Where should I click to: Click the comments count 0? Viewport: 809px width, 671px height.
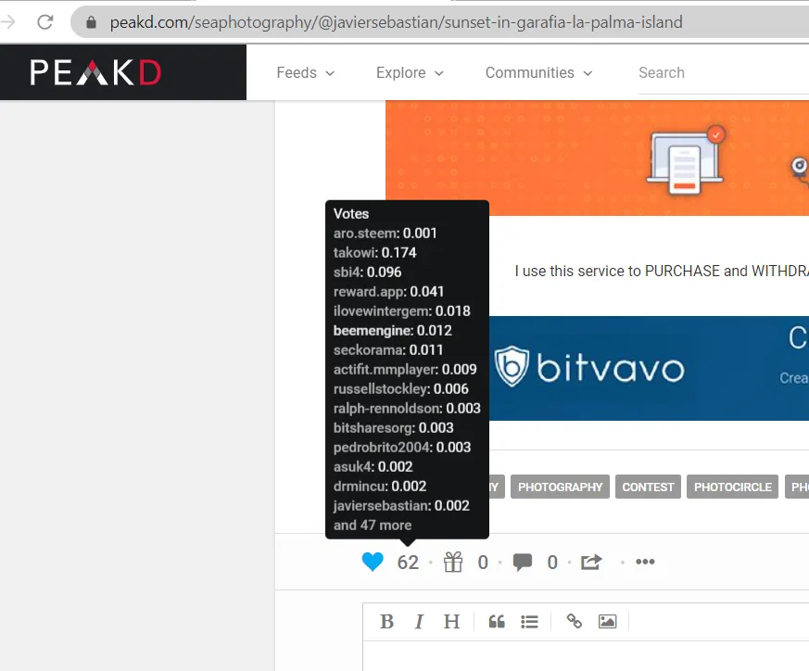coord(552,562)
